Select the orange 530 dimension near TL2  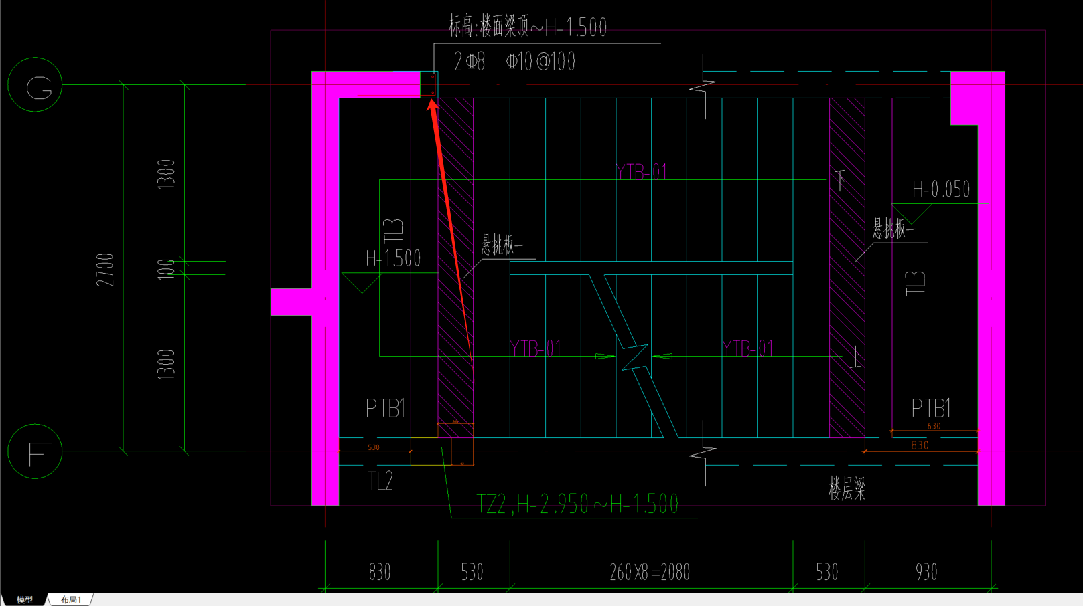pyautogui.click(x=374, y=447)
